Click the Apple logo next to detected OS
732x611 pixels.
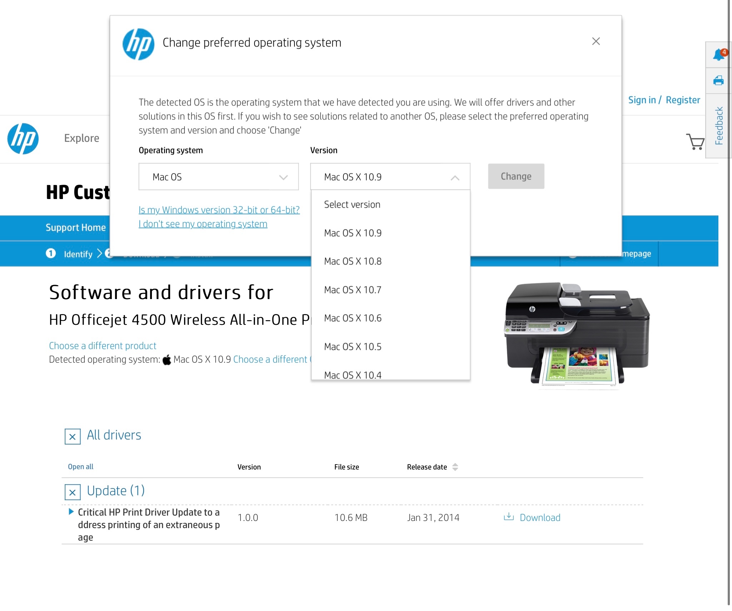pyautogui.click(x=166, y=359)
